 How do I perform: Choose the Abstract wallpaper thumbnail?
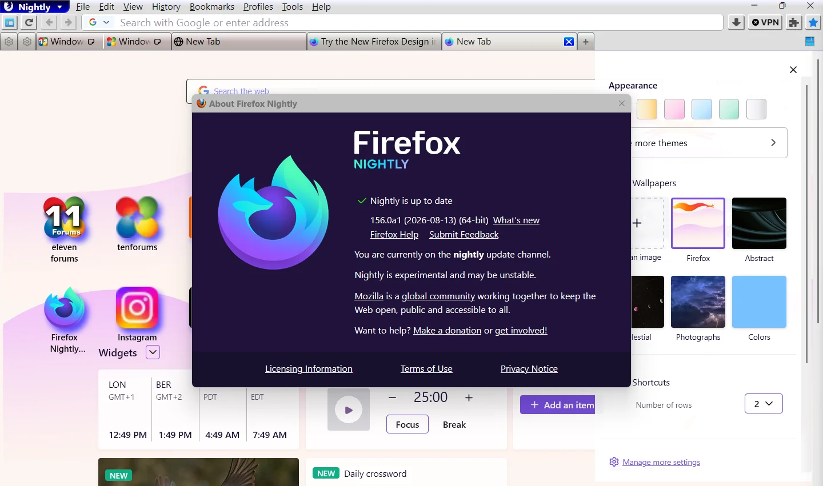(759, 223)
